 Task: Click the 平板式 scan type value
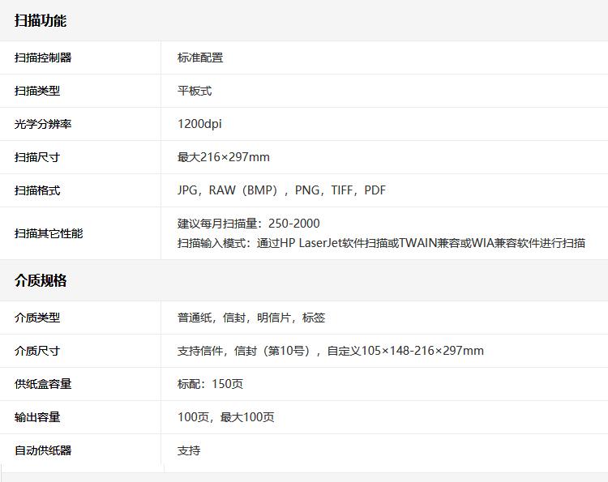point(195,91)
